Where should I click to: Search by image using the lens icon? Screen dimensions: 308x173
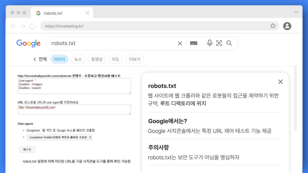coord(219,43)
